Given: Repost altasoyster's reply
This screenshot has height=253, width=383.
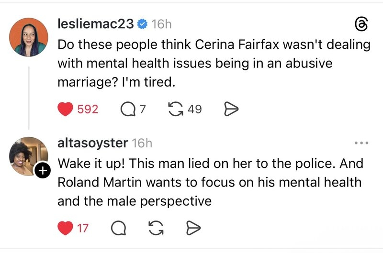Looking at the screenshot, I should tap(154, 228).
